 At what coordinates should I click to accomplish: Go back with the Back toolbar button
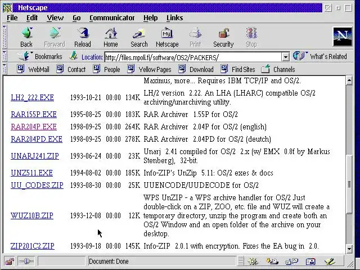26,37
